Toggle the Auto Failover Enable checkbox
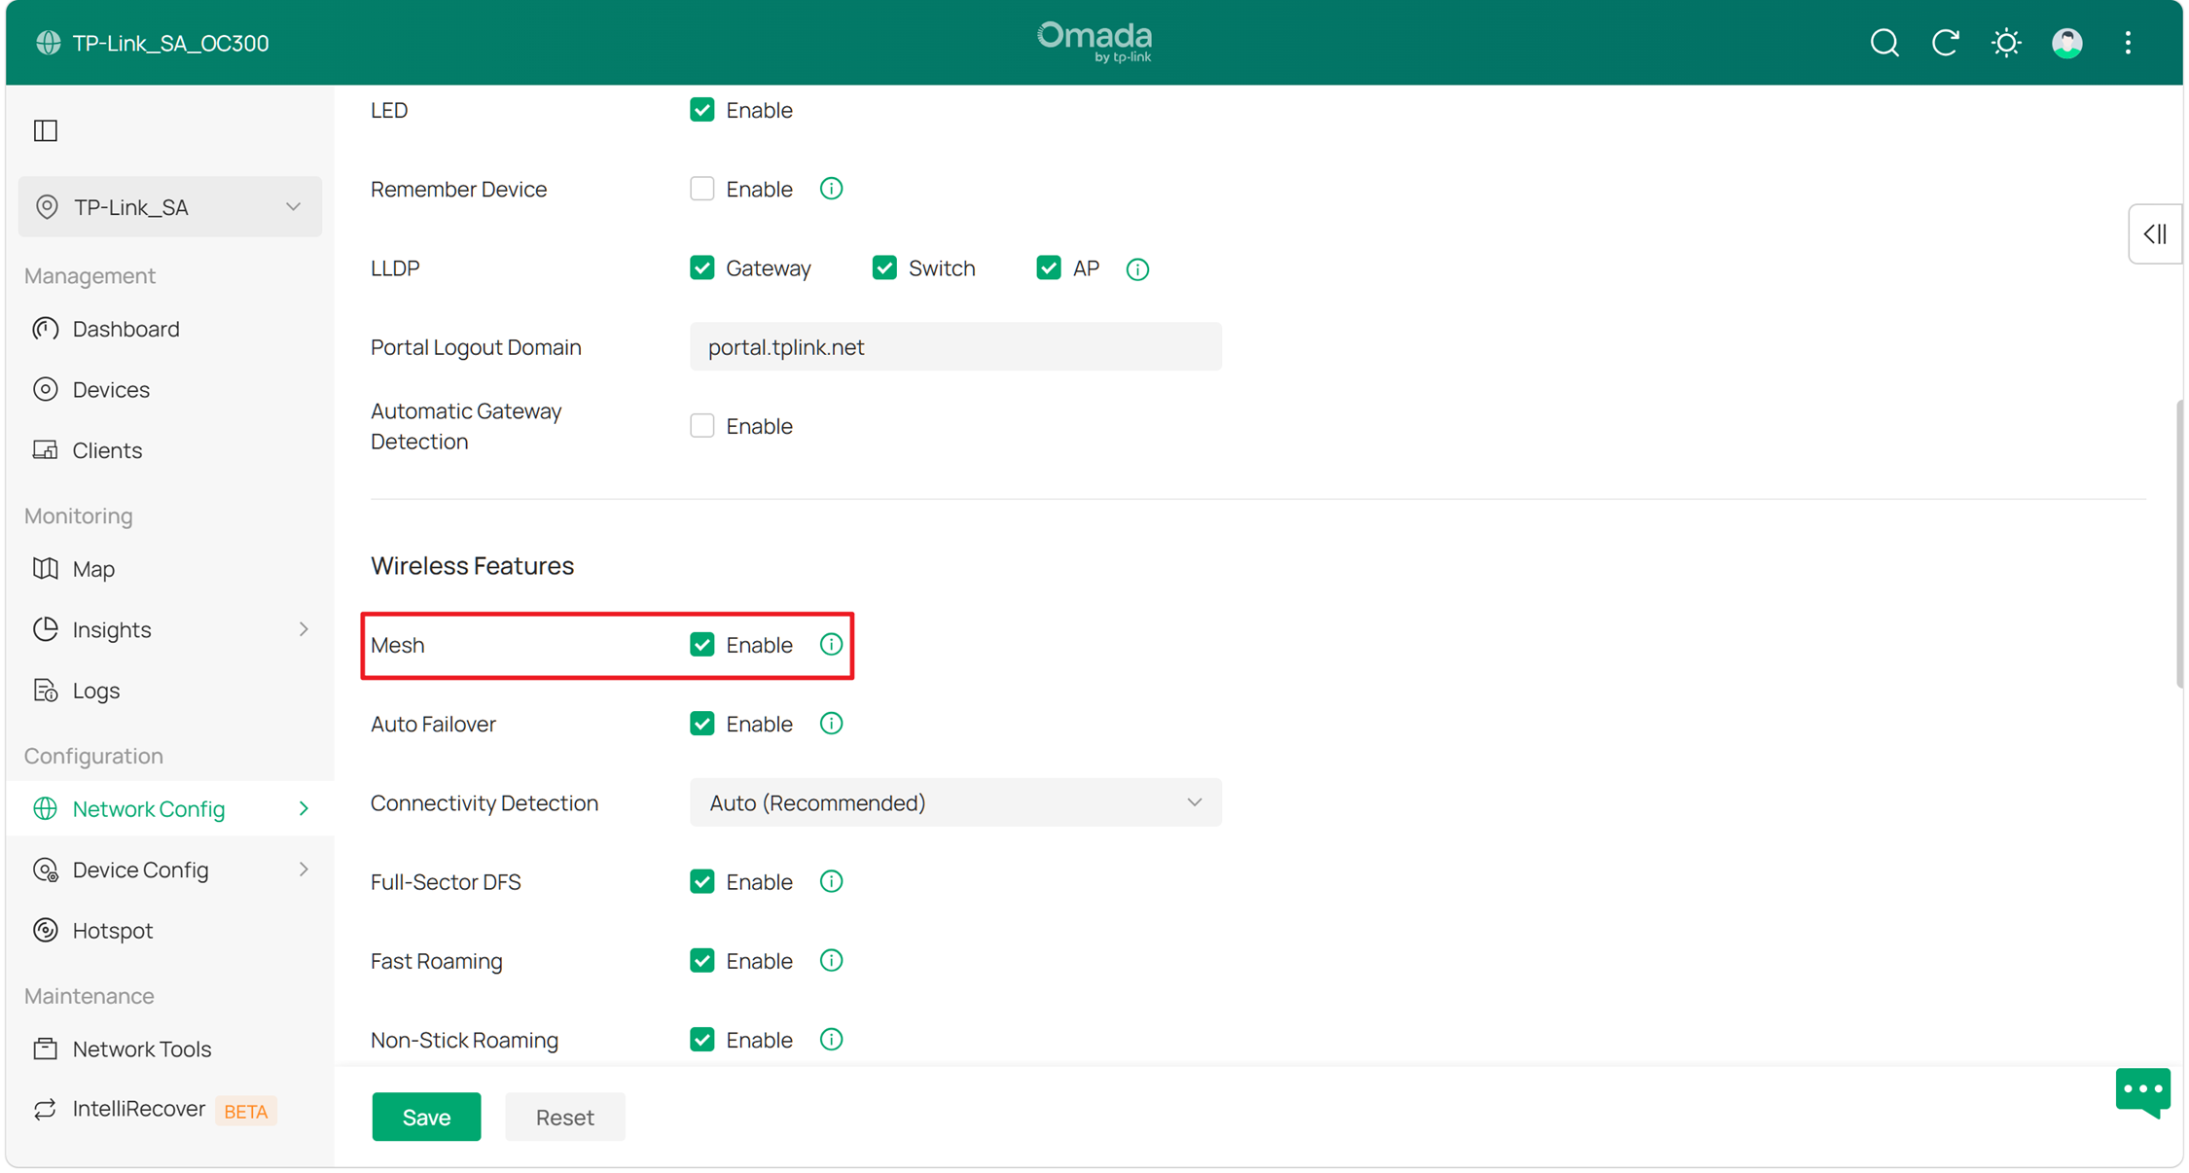 702,724
